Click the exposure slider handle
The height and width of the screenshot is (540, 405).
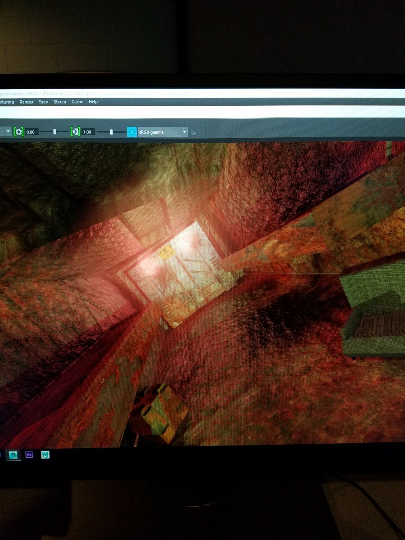coord(55,132)
